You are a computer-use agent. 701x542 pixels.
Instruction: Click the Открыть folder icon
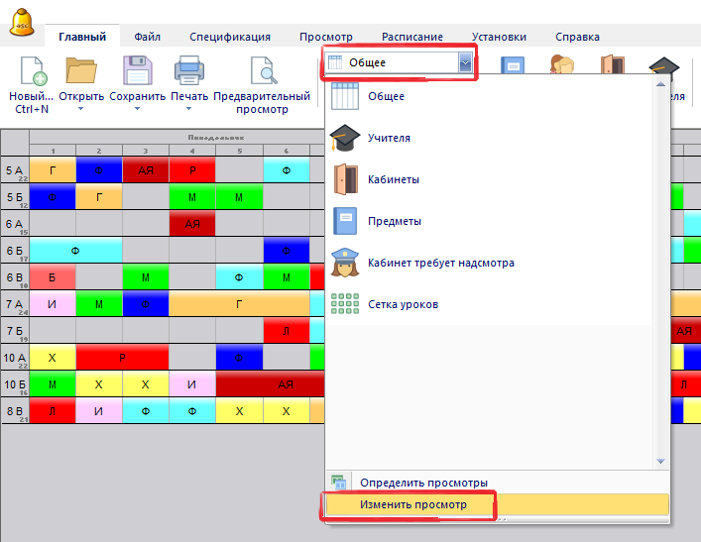tap(80, 72)
